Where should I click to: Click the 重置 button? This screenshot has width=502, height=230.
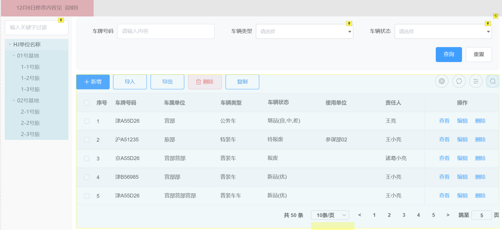(x=479, y=54)
